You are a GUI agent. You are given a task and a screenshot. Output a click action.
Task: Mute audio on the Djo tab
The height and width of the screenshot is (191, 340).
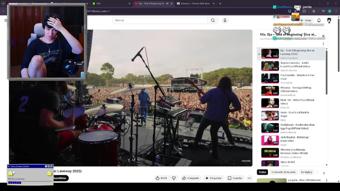click(167, 3)
